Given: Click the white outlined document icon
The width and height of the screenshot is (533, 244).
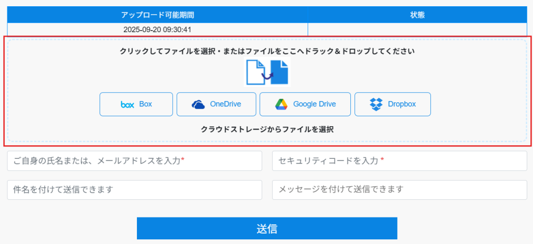Looking at the screenshot, I should point(255,72).
